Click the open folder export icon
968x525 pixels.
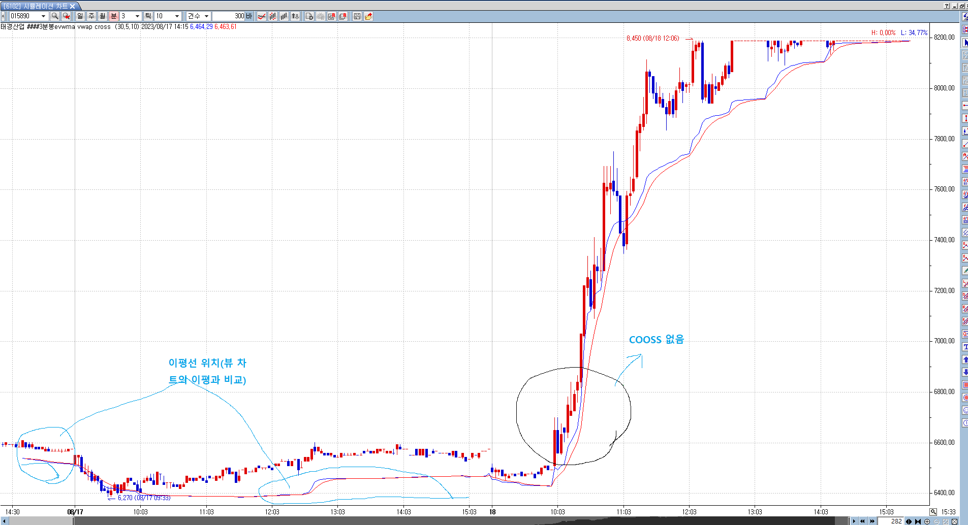click(368, 16)
